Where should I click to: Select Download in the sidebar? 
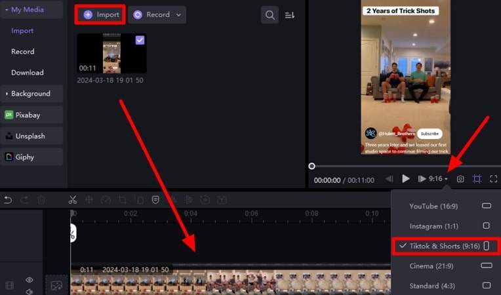pyautogui.click(x=28, y=73)
